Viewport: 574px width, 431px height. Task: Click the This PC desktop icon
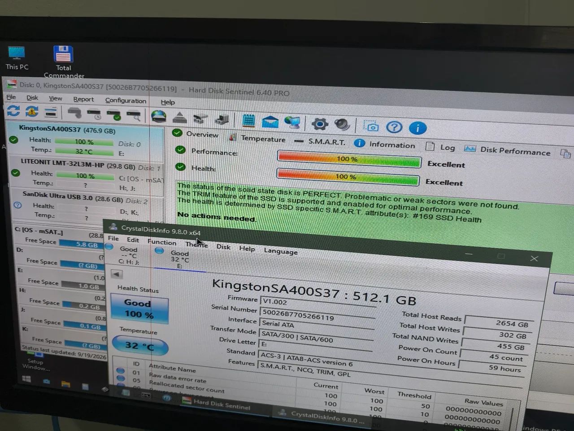coord(17,58)
